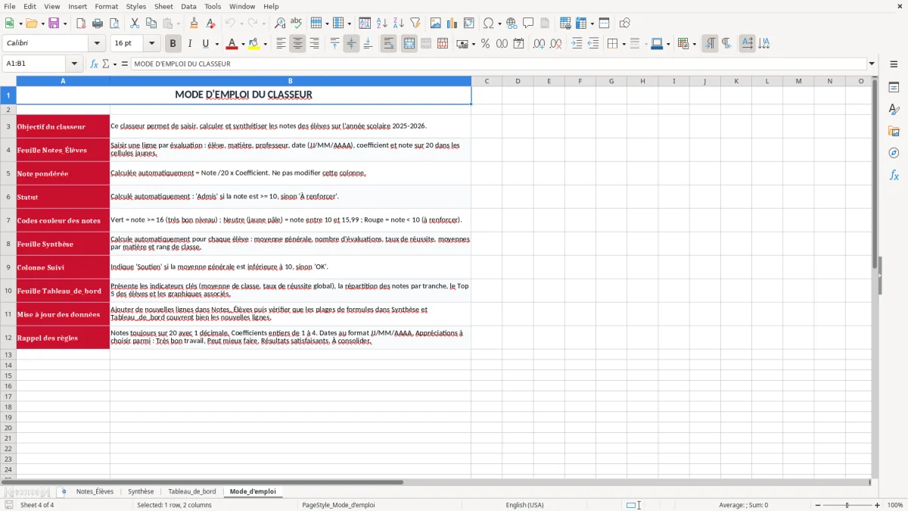Insert a comment
Image resolution: width=908 pixels, height=511 pixels.
pos(528,23)
